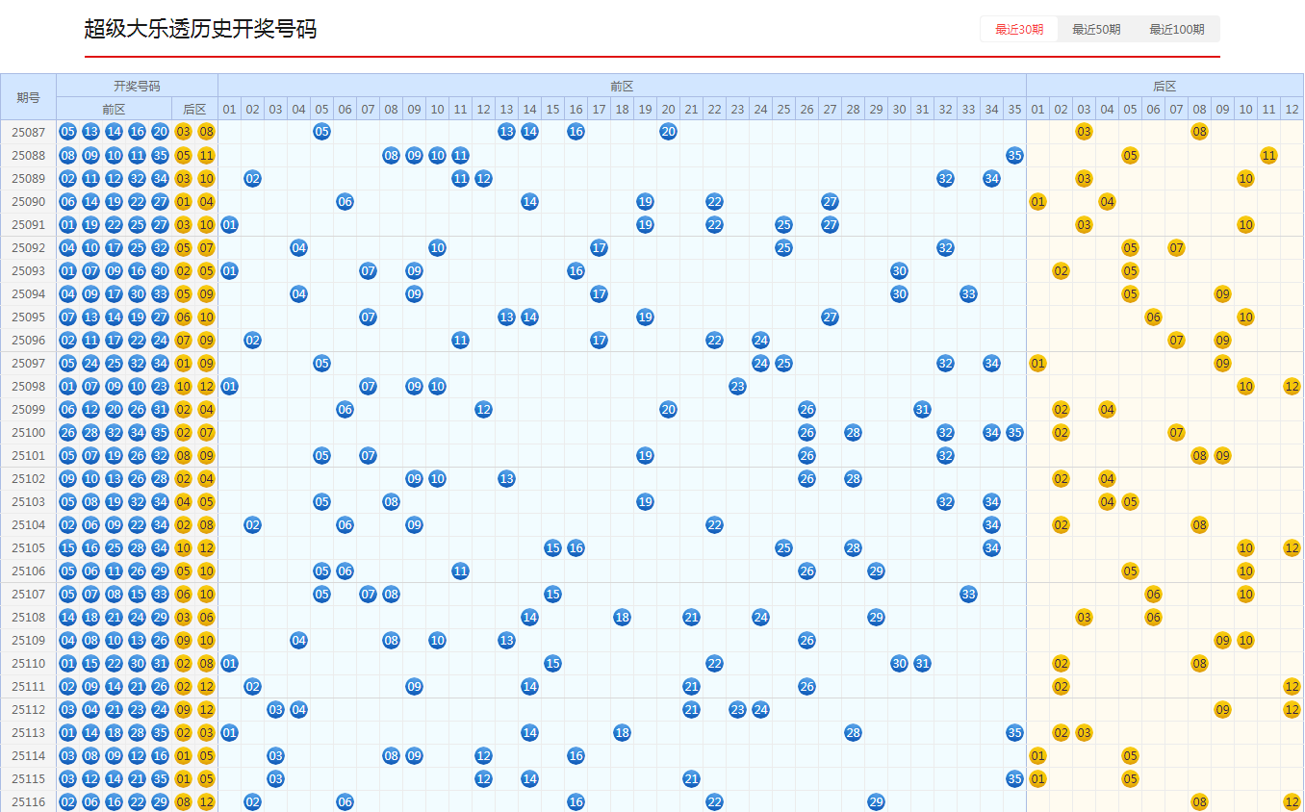Click yellow ball 07 in 25092 back-zone grid
The width and height of the screenshot is (1305, 812).
point(1176,247)
